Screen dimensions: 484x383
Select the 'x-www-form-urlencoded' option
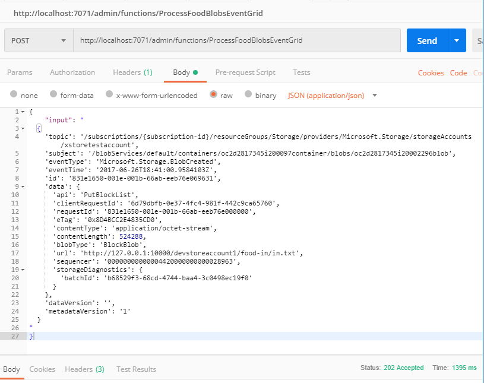(109, 94)
